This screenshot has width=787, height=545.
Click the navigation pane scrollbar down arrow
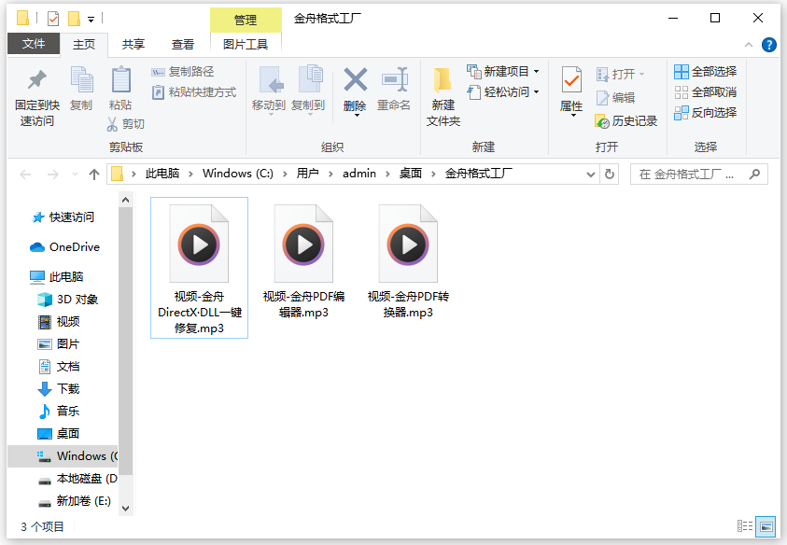point(125,508)
